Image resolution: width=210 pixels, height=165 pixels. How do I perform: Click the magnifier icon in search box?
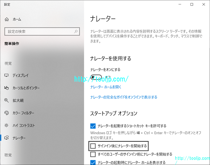[76, 31]
